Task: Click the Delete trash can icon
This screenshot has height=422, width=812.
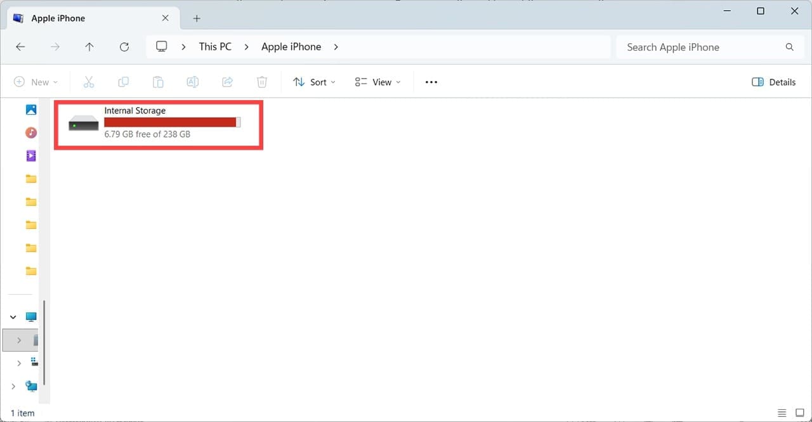Action: [x=262, y=82]
